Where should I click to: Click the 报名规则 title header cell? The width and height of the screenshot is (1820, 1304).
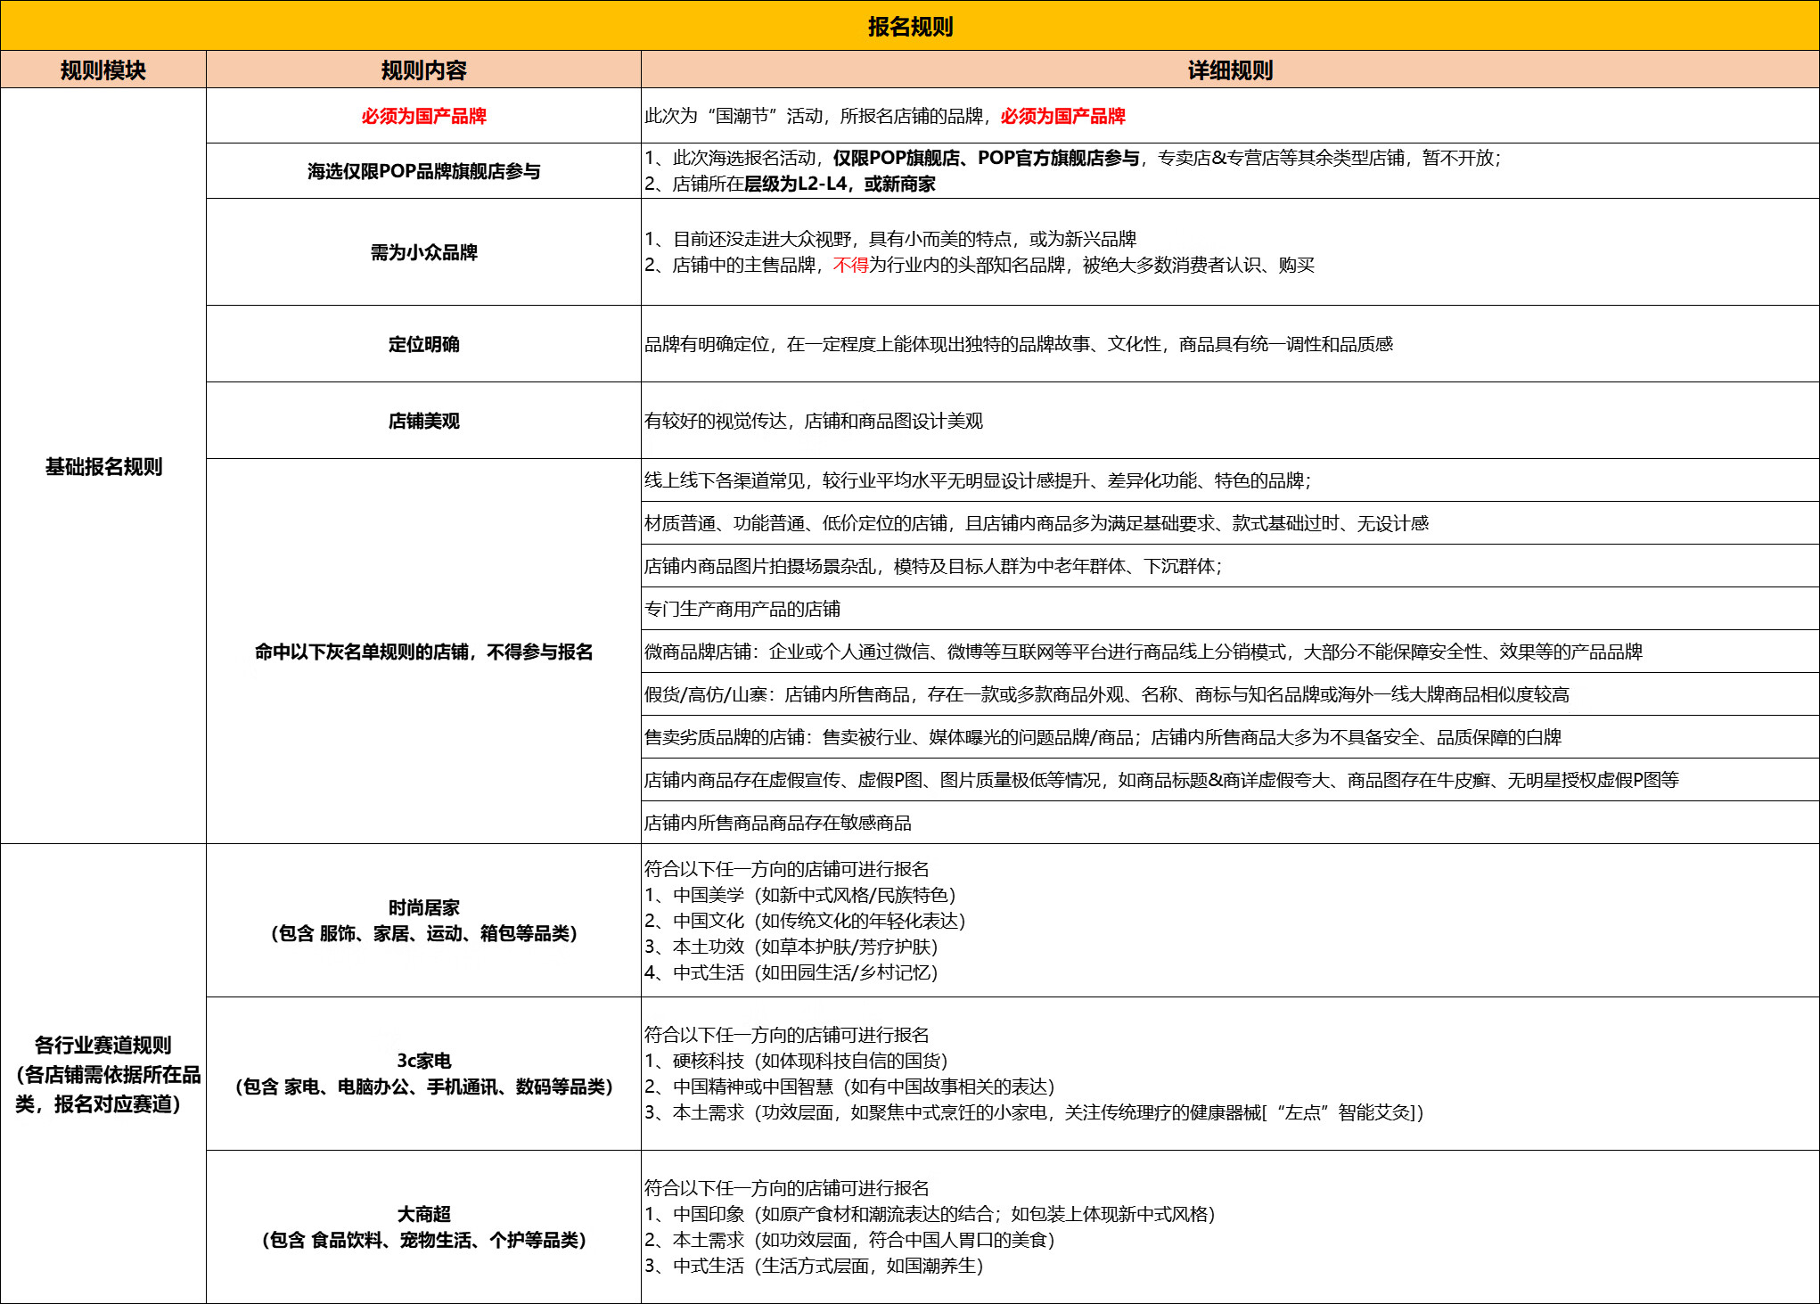pyautogui.click(x=910, y=27)
